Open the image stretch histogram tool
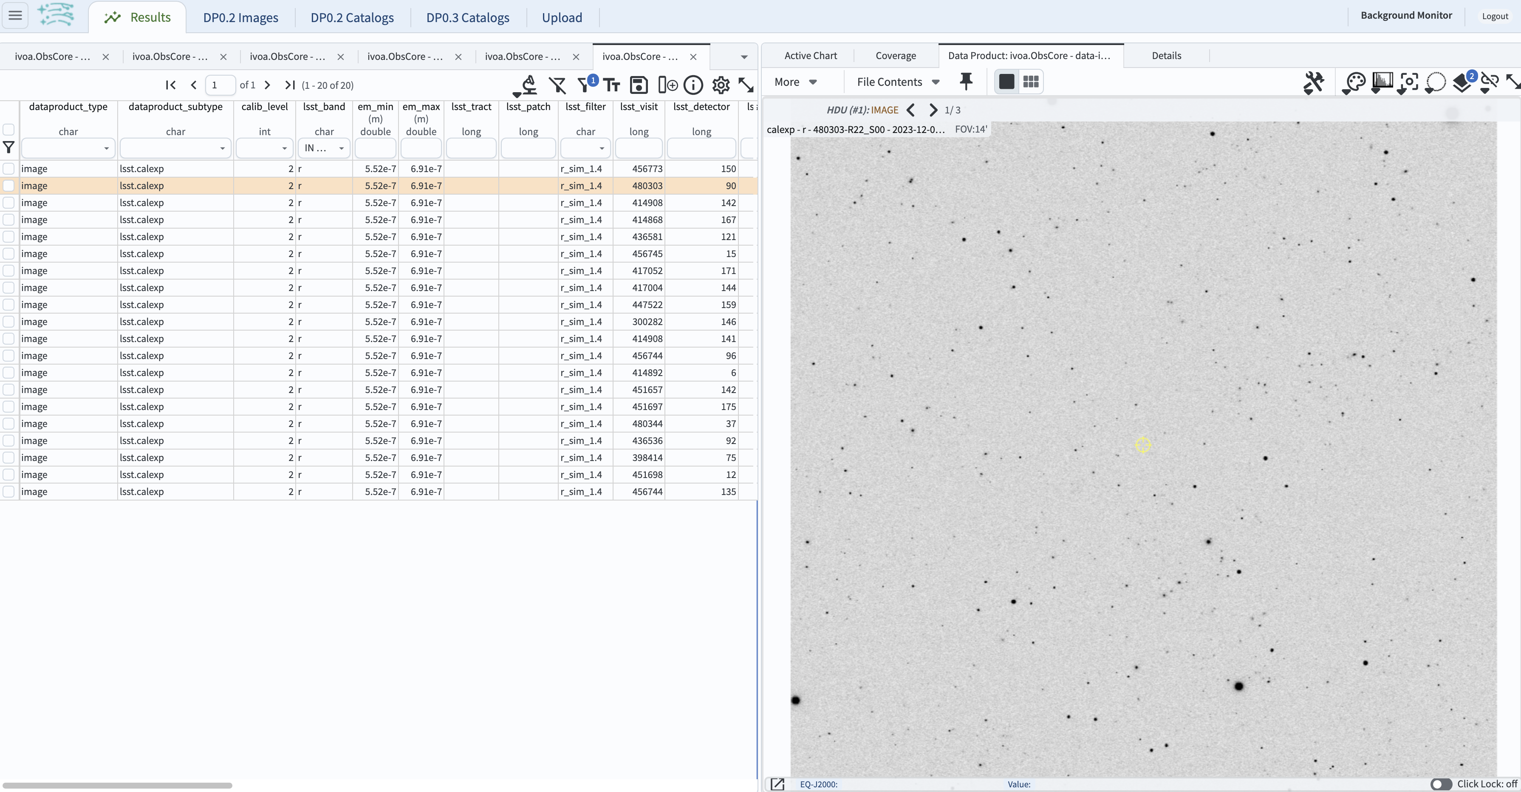The image size is (1521, 792). pyautogui.click(x=1383, y=83)
